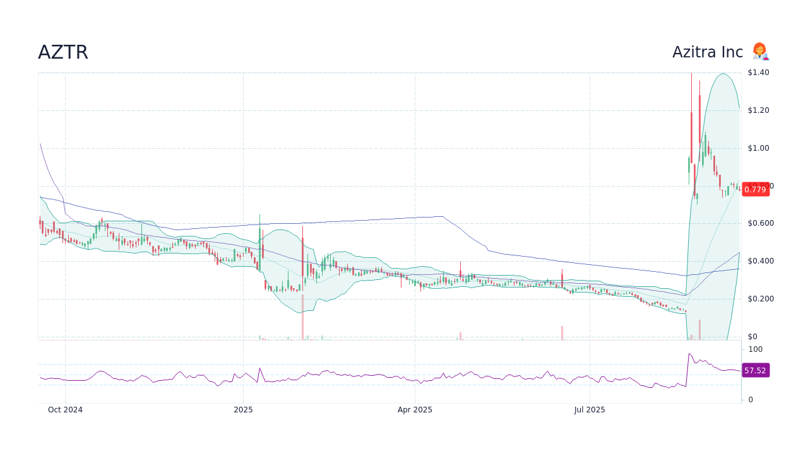Select the 2025 label on the date axis
The width and height of the screenshot is (808, 454).
click(x=242, y=409)
